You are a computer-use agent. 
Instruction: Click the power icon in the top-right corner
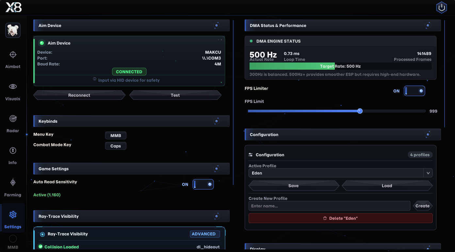coord(442,7)
